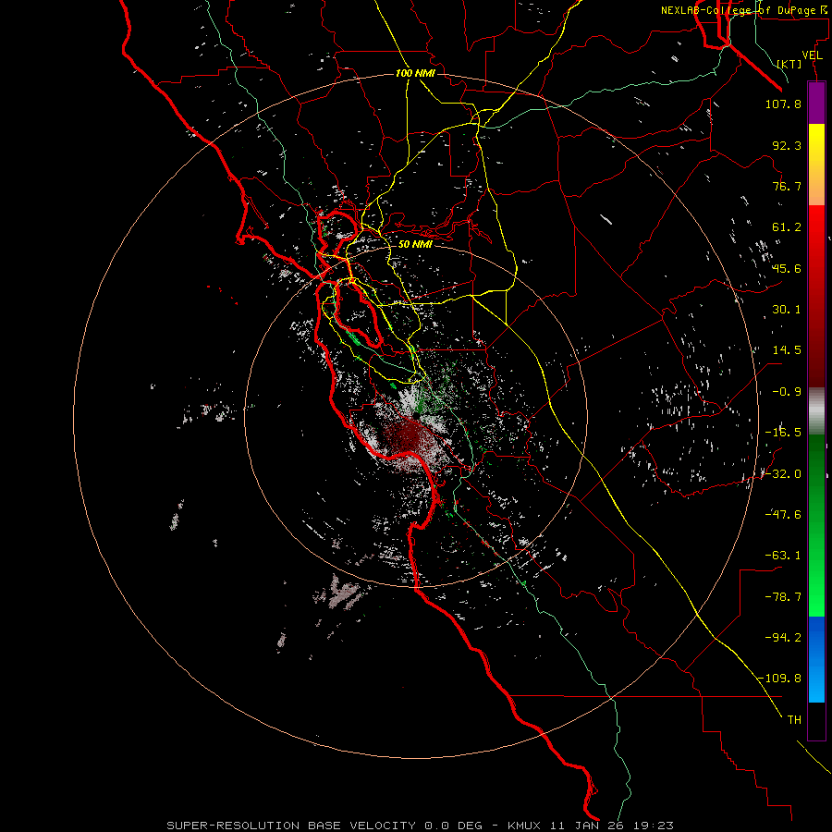Pick the -0.9 legend value
The height and width of the screenshot is (832, 832).
coord(787,392)
